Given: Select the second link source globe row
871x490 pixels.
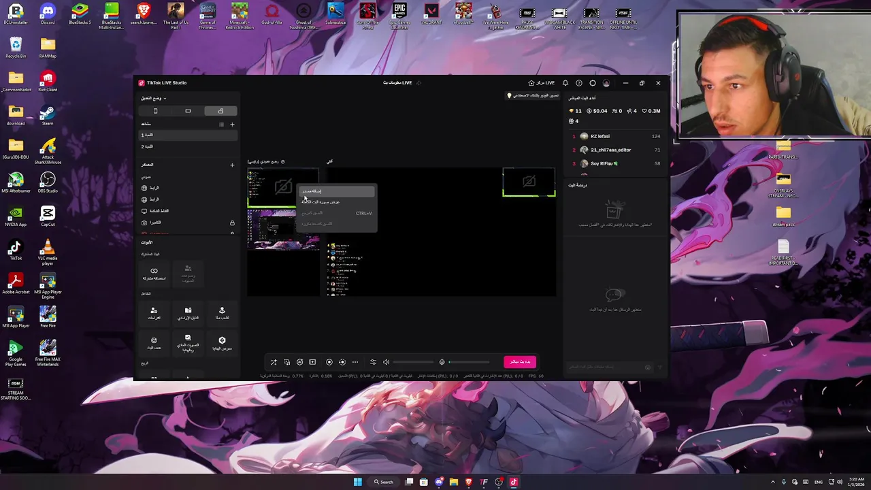Looking at the screenshot, I should tap(188, 199).
